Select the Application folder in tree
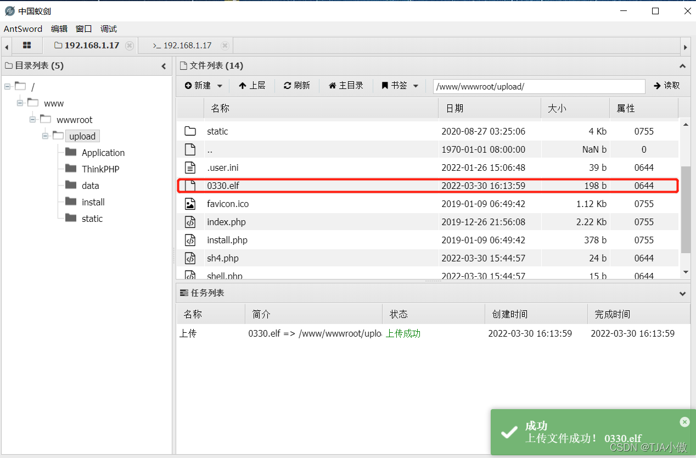696x458 pixels. tap(103, 153)
